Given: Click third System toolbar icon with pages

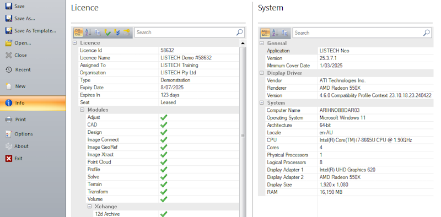Looking at the screenshot, I should 284,33.
